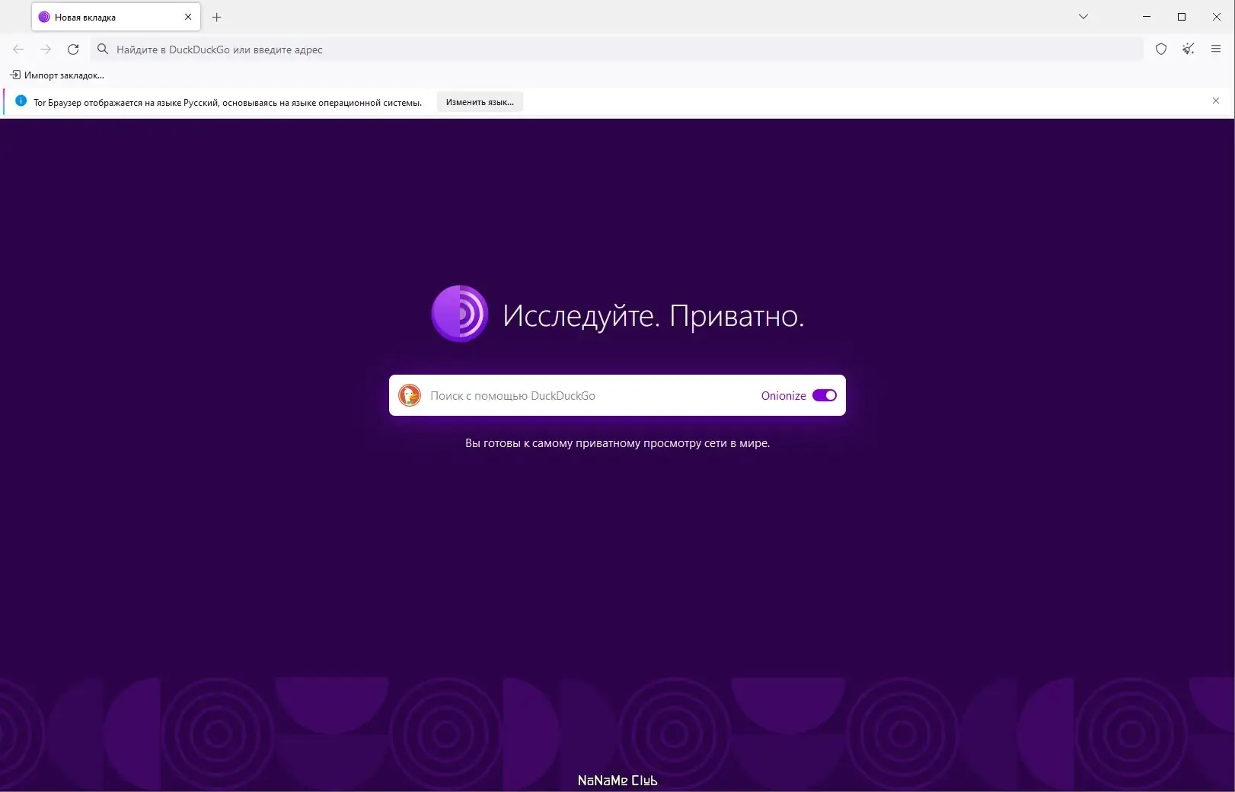
Task: Dismiss the language notification bar
Action: pyautogui.click(x=1216, y=101)
